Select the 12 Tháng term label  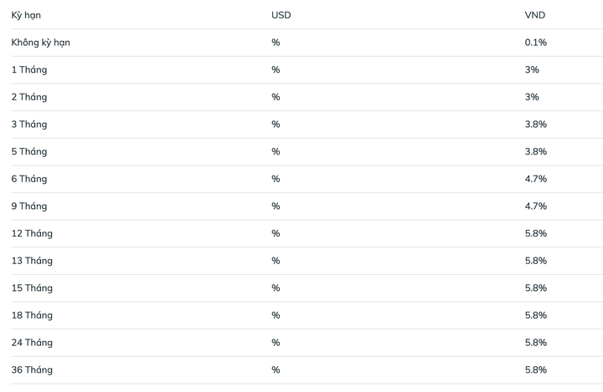pos(32,233)
